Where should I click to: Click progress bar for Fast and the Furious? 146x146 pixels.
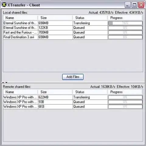(x=125, y=32)
